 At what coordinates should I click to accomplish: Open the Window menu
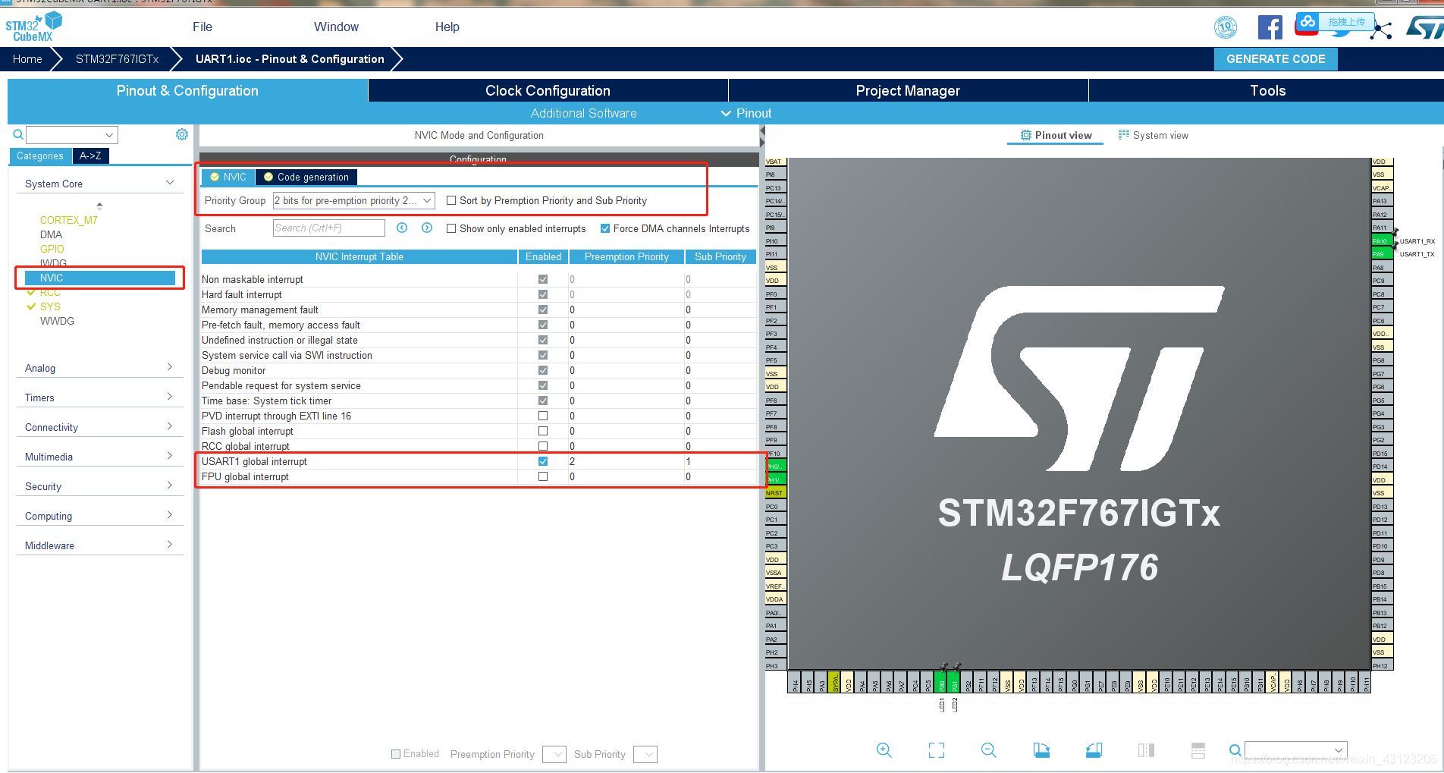point(336,27)
